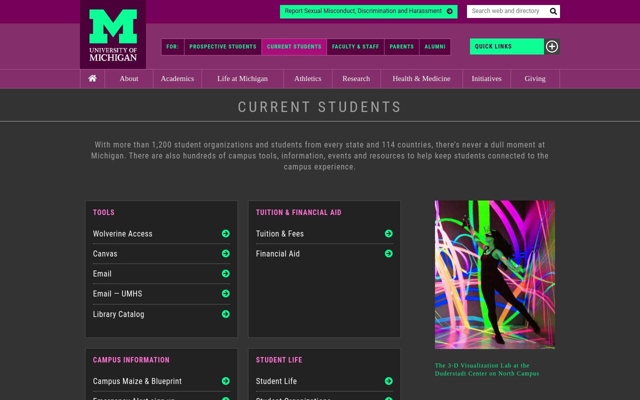Click the arrow icon beside Library Catalog
640x400 pixels.
click(x=226, y=314)
